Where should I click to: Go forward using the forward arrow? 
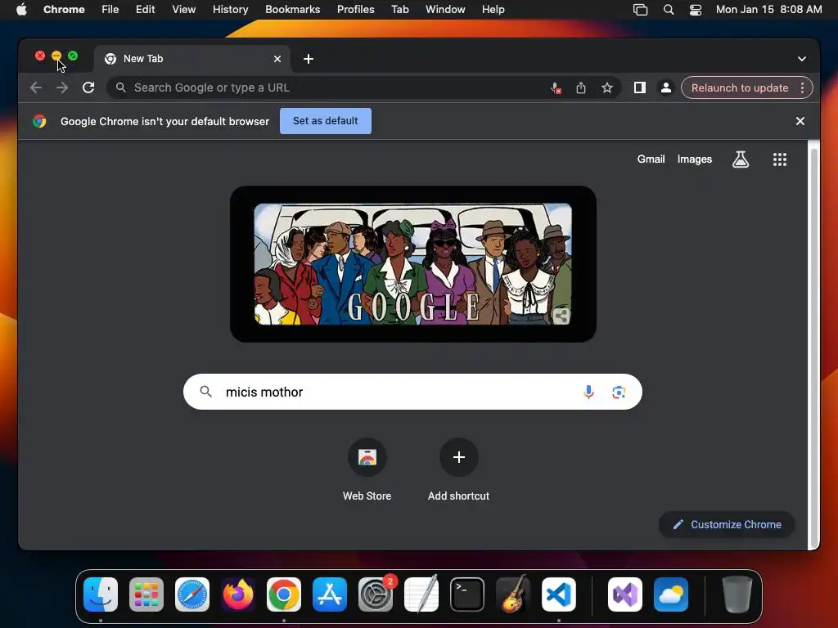coord(62,87)
